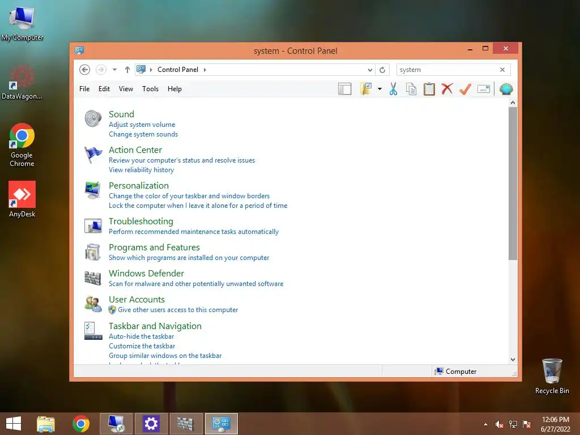This screenshot has width=580, height=435.
Task: Open the Edit menu
Action: 104,89
